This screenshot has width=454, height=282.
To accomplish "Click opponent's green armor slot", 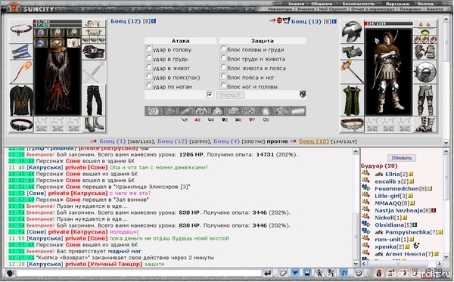I will [x=352, y=101].
